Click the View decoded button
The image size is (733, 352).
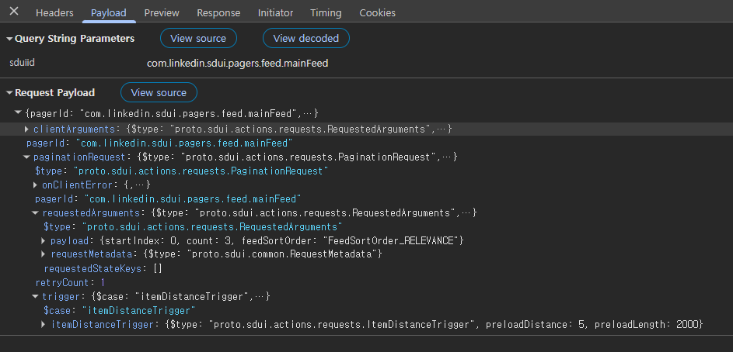306,38
